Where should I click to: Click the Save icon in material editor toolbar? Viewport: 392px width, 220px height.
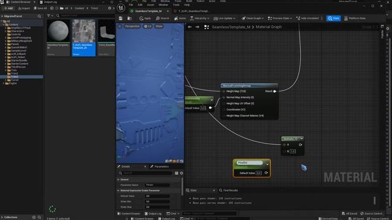coord(121,18)
